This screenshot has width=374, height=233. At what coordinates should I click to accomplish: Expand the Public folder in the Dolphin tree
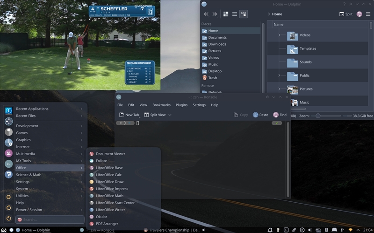(279, 75)
